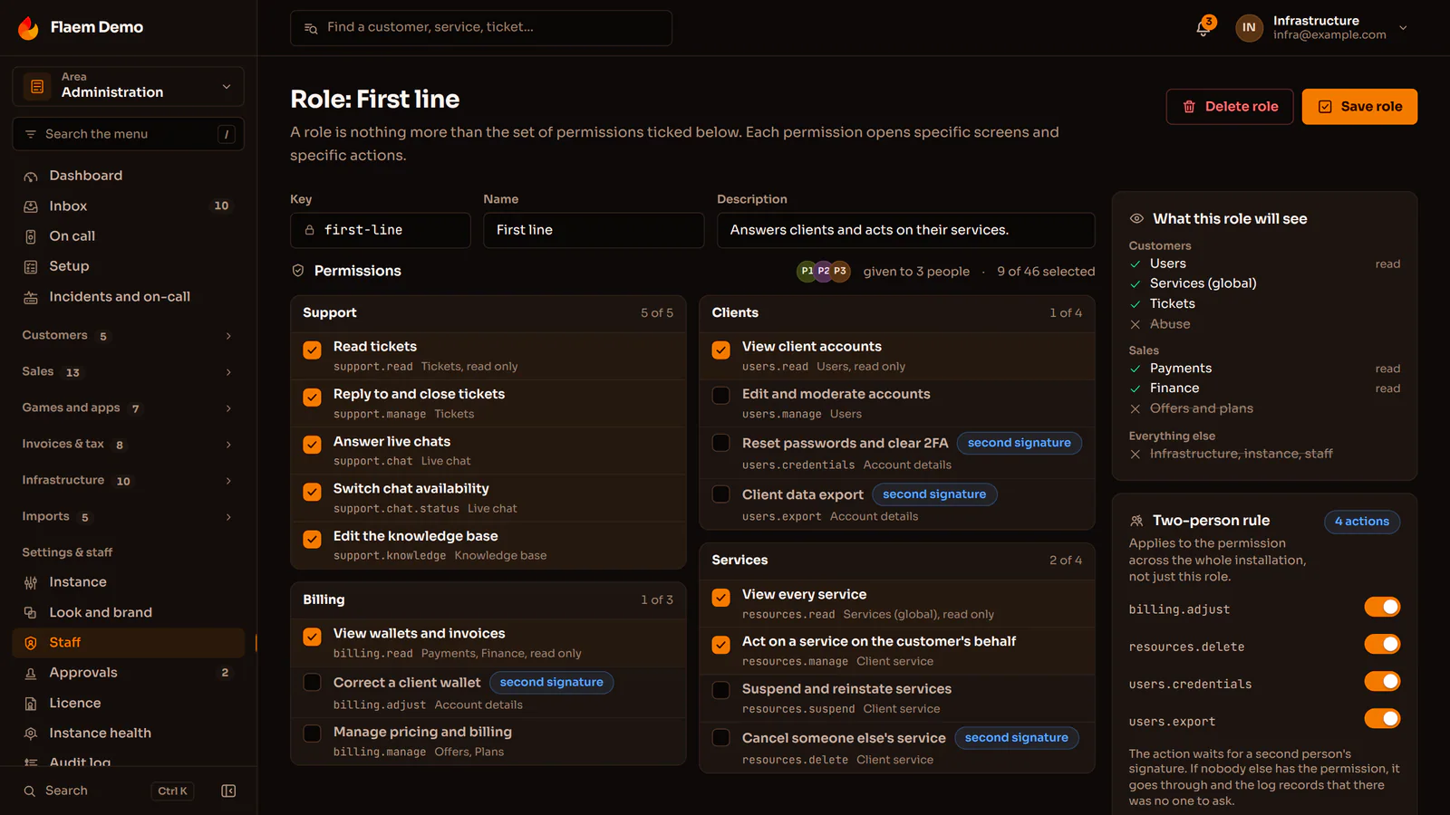Click the IN user avatar
Image resolution: width=1450 pixels, height=815 pixels.
click(1249, 28)
